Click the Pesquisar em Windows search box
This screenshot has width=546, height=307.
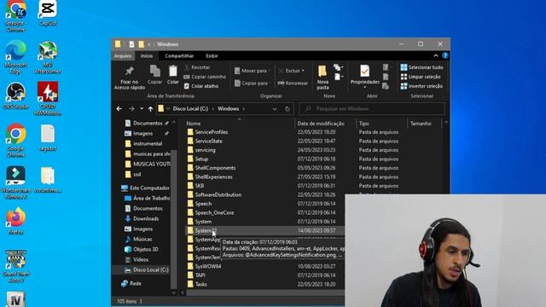[372, 108]
